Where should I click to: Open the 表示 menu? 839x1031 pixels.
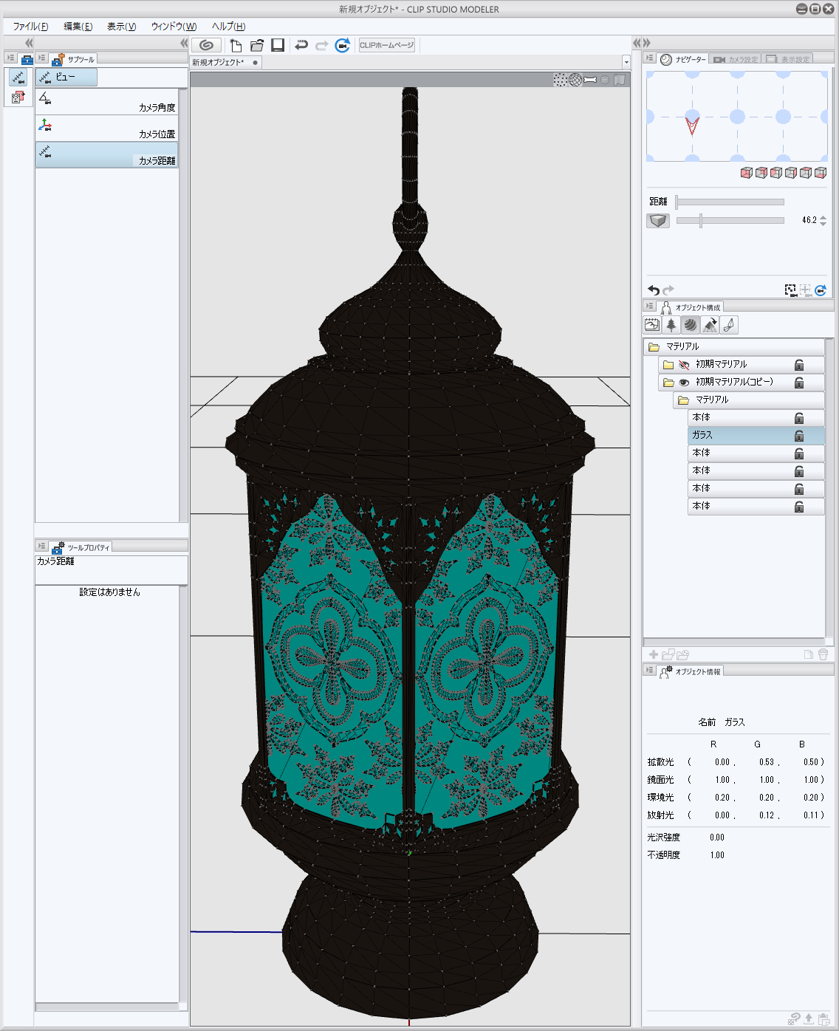pos(122,27)
